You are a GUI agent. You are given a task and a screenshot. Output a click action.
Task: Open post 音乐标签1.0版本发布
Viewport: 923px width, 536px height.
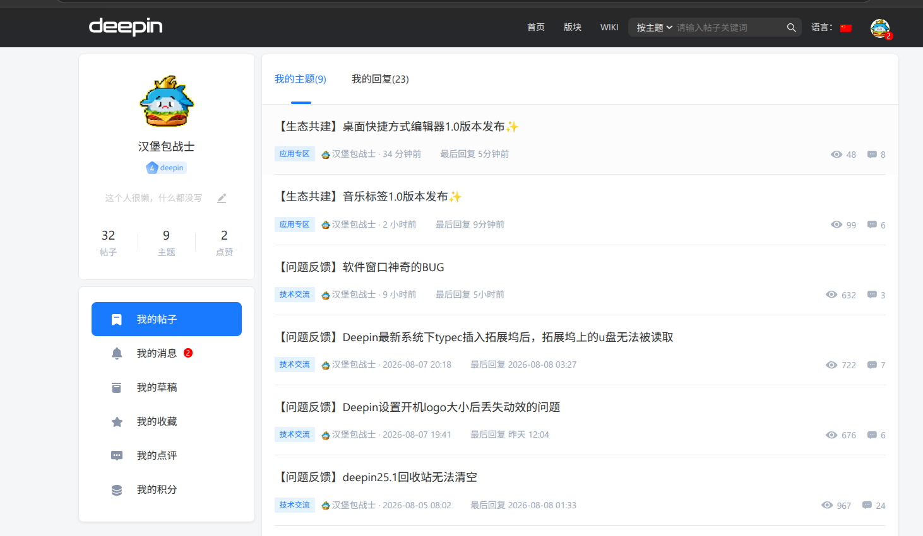[x=369, y=197]
